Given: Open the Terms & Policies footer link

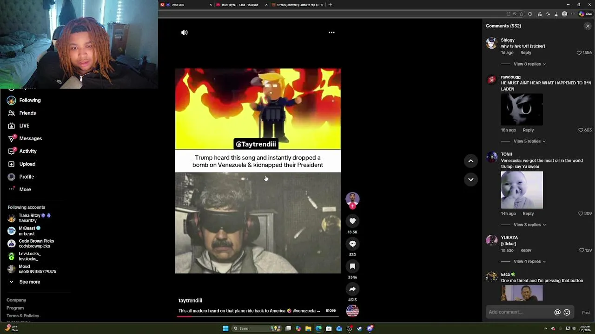Looking at the screenshot, I should coord(23,316).
